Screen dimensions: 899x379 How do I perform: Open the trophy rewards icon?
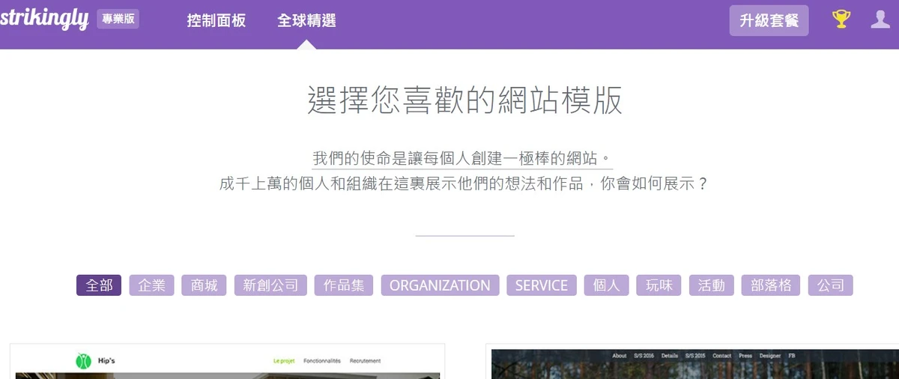(x=841, y=19)
